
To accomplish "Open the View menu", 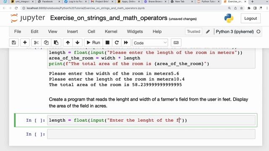I will pos(53,32).
